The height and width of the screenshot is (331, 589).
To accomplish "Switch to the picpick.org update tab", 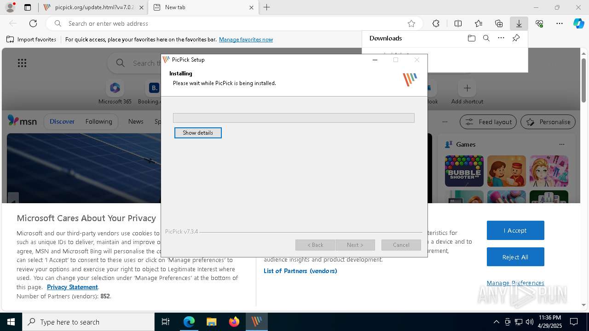I will coord(94,7).
